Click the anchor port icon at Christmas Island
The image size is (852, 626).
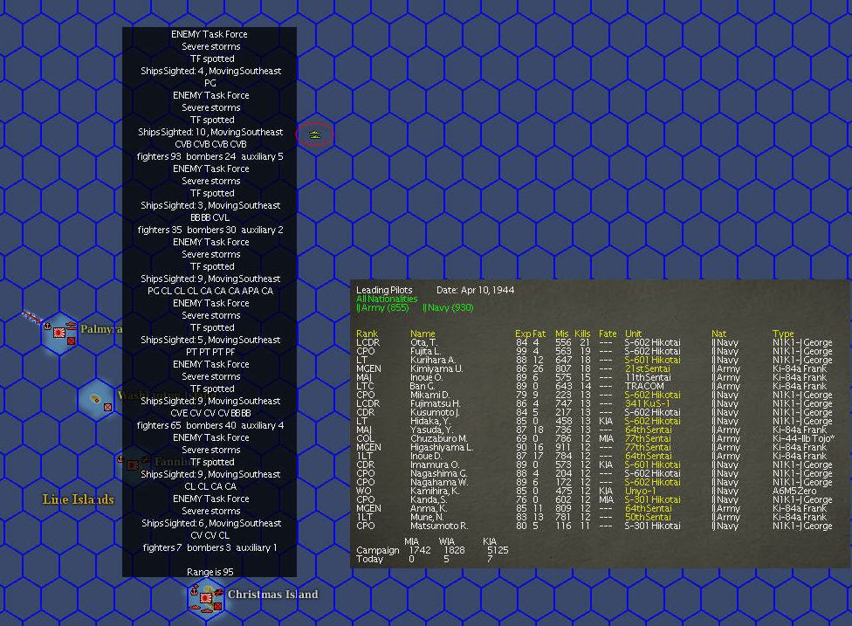(x=194, y=590)
